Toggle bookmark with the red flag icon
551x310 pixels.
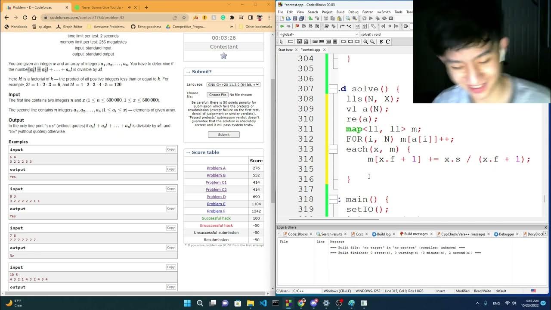[x=297, y=26]
